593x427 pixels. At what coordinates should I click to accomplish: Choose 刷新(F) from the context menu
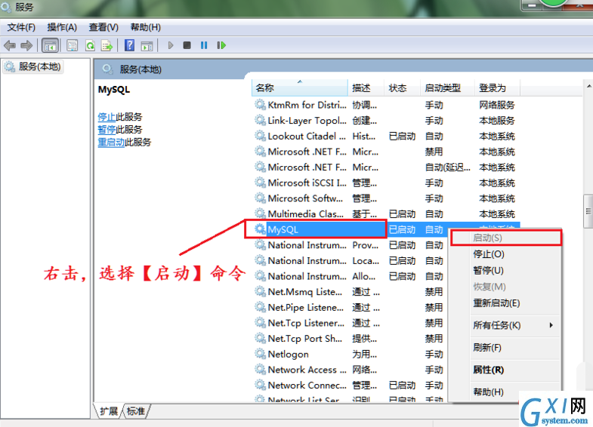pyautogui.click(x=487, y=347)
